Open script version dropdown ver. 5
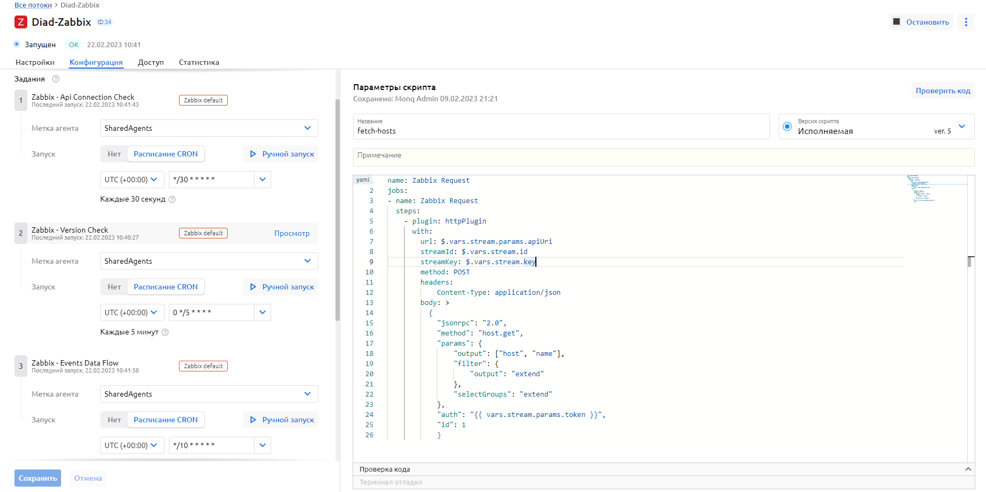The image size is (986, 492). (962, 126)
